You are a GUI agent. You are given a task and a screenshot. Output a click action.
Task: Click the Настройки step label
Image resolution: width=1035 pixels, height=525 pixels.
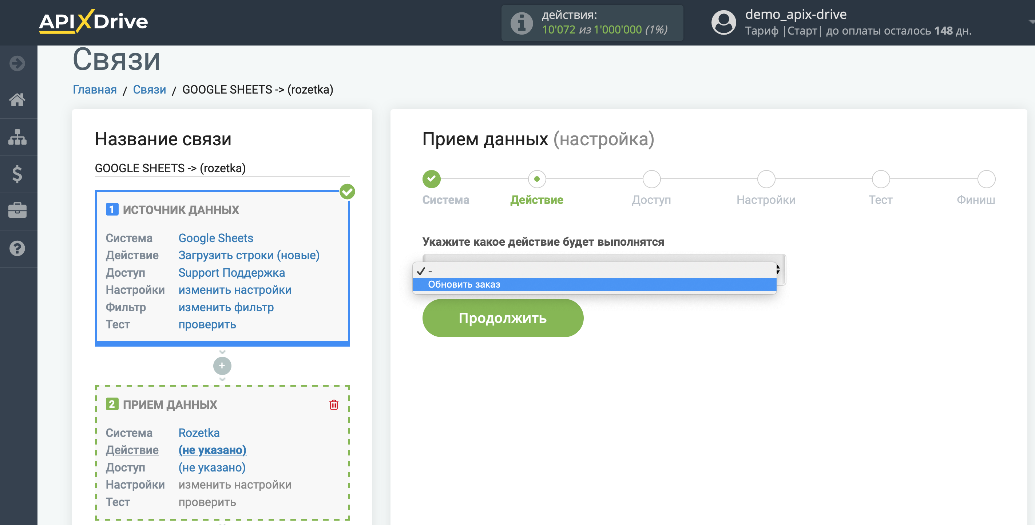click(766, 200)
